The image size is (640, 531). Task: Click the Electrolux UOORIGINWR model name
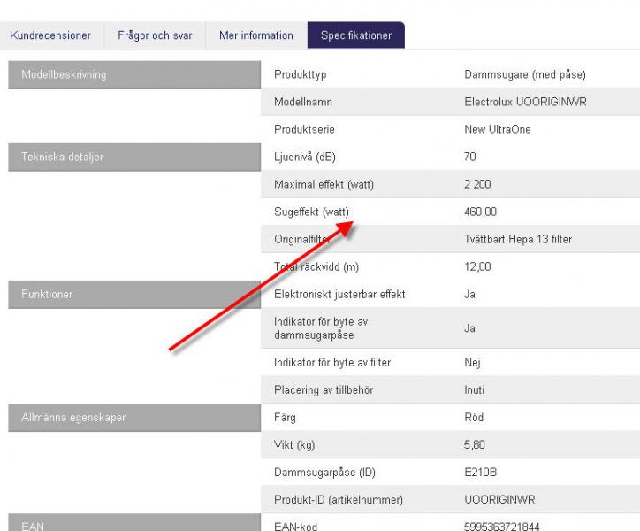pos(525,103)
